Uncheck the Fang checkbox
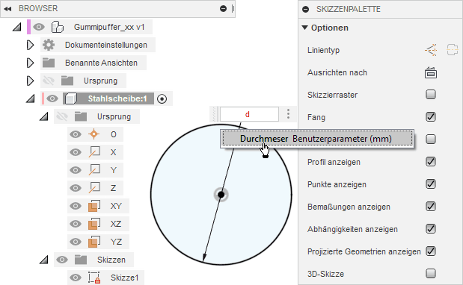Screen dimensions: 463x285 (x=431, y=117)
